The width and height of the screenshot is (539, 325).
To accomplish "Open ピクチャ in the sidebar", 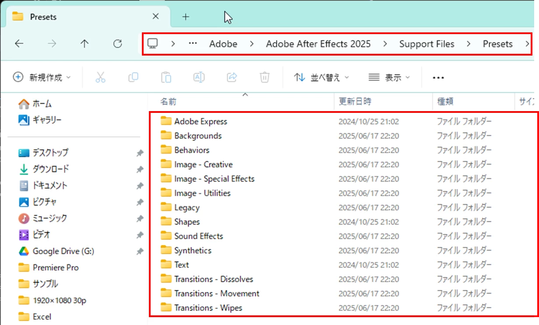I will point(38,202).
